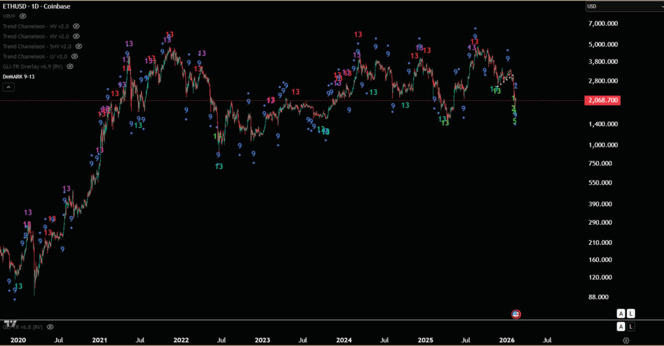The image size is (664, 346).
Task: Click the red 2,068.700 current price label
Action: tap(602, 100)
